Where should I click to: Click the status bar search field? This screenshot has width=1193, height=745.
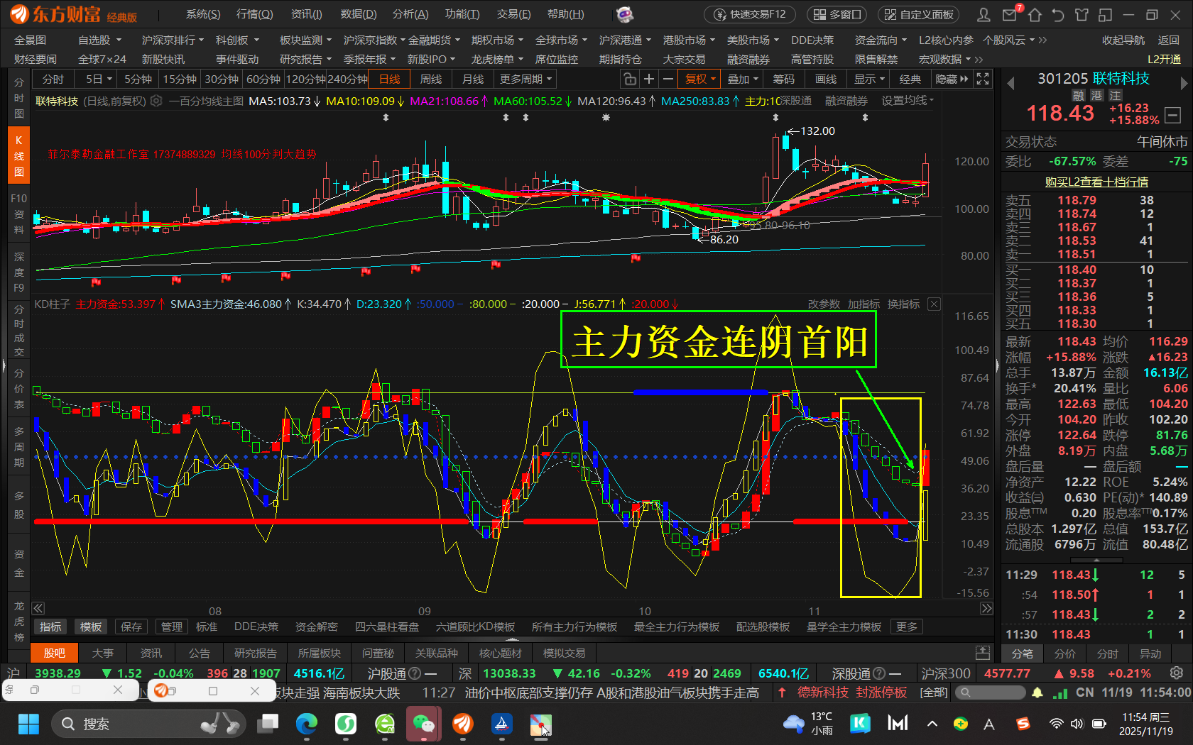(x=990, y=692)
